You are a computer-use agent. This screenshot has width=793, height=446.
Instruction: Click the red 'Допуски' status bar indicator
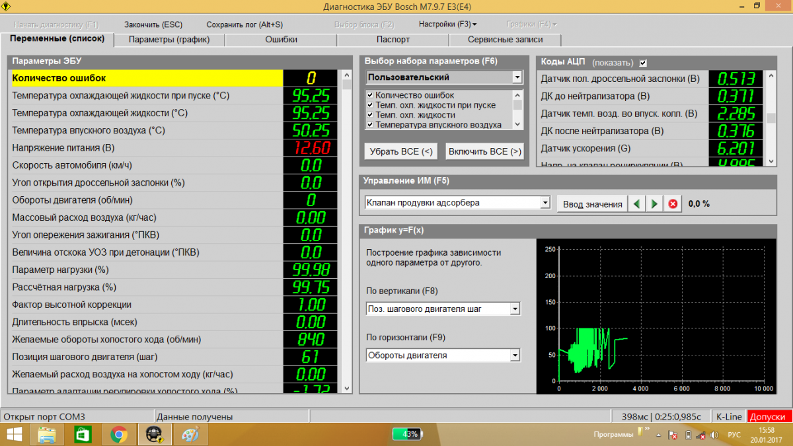tap(769, 417)
